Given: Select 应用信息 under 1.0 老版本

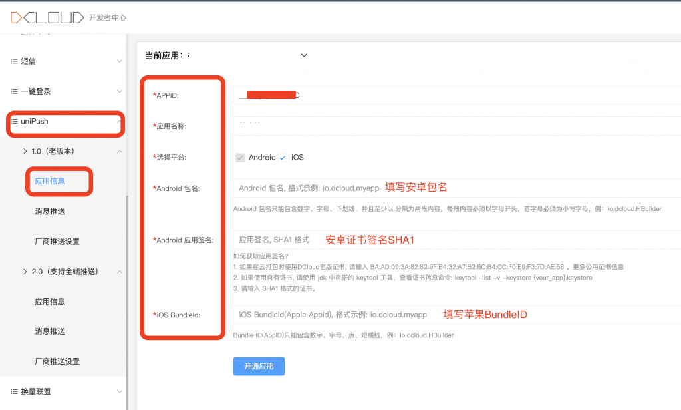Looking at the screenshot, I should (50, 182).
